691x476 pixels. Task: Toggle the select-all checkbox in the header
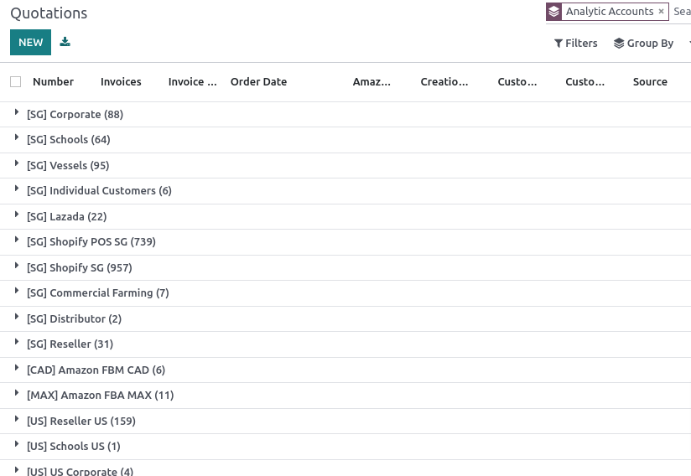point(15,81)
